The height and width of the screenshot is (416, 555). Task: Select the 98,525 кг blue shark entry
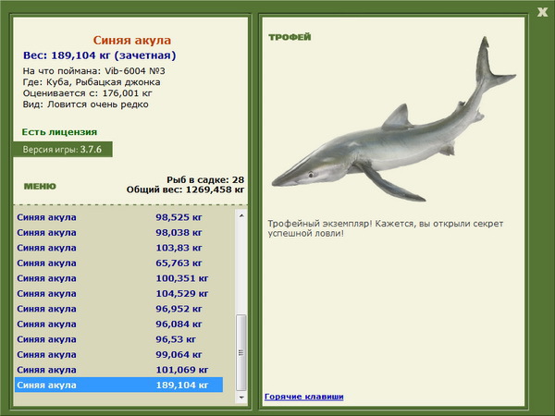(119, 217)
